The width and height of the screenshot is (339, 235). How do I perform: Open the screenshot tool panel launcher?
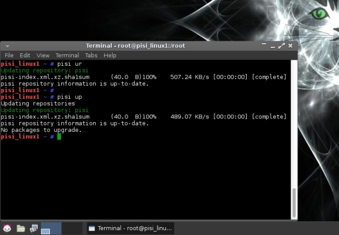coord(34,229)
